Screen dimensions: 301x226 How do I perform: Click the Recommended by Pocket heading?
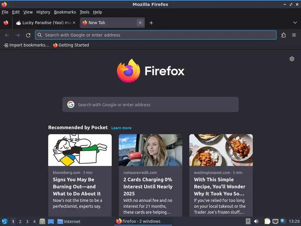pos(78,128)
